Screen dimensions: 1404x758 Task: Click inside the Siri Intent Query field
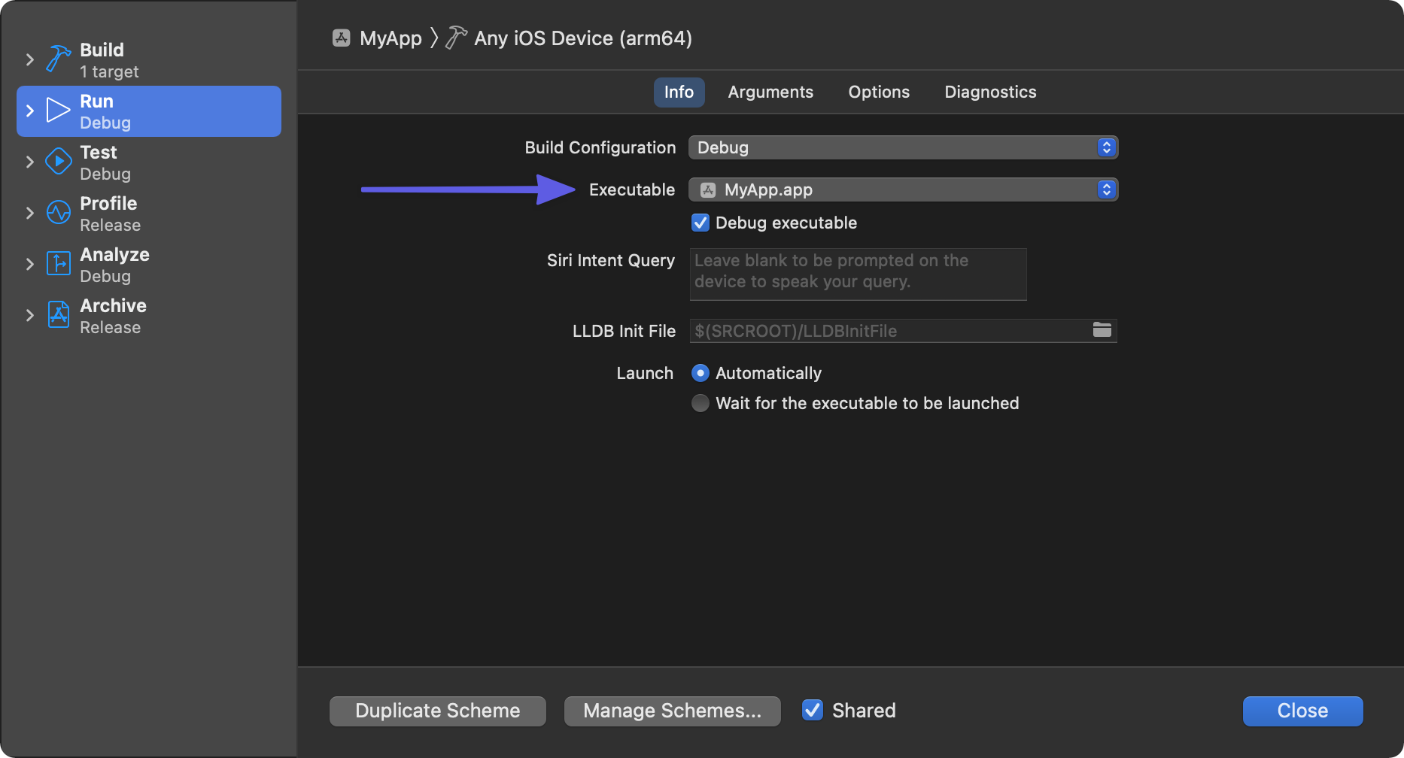click(x=858, y=273)
